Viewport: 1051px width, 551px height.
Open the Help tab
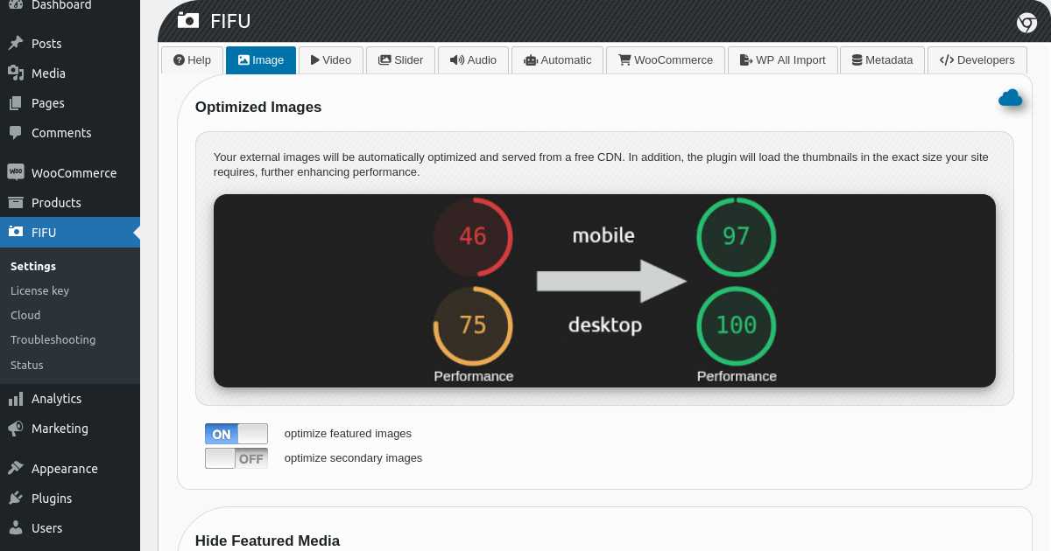click(x=192, y=60)
